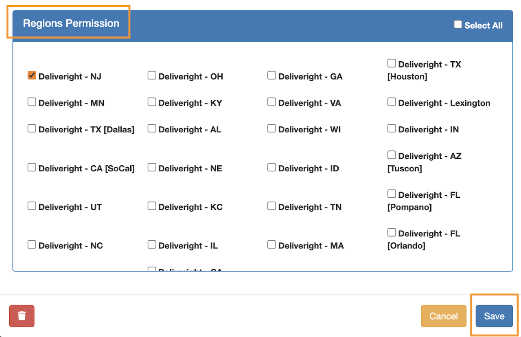
Task: Enable the Deliveright - KY region
Action: (152, 102)
